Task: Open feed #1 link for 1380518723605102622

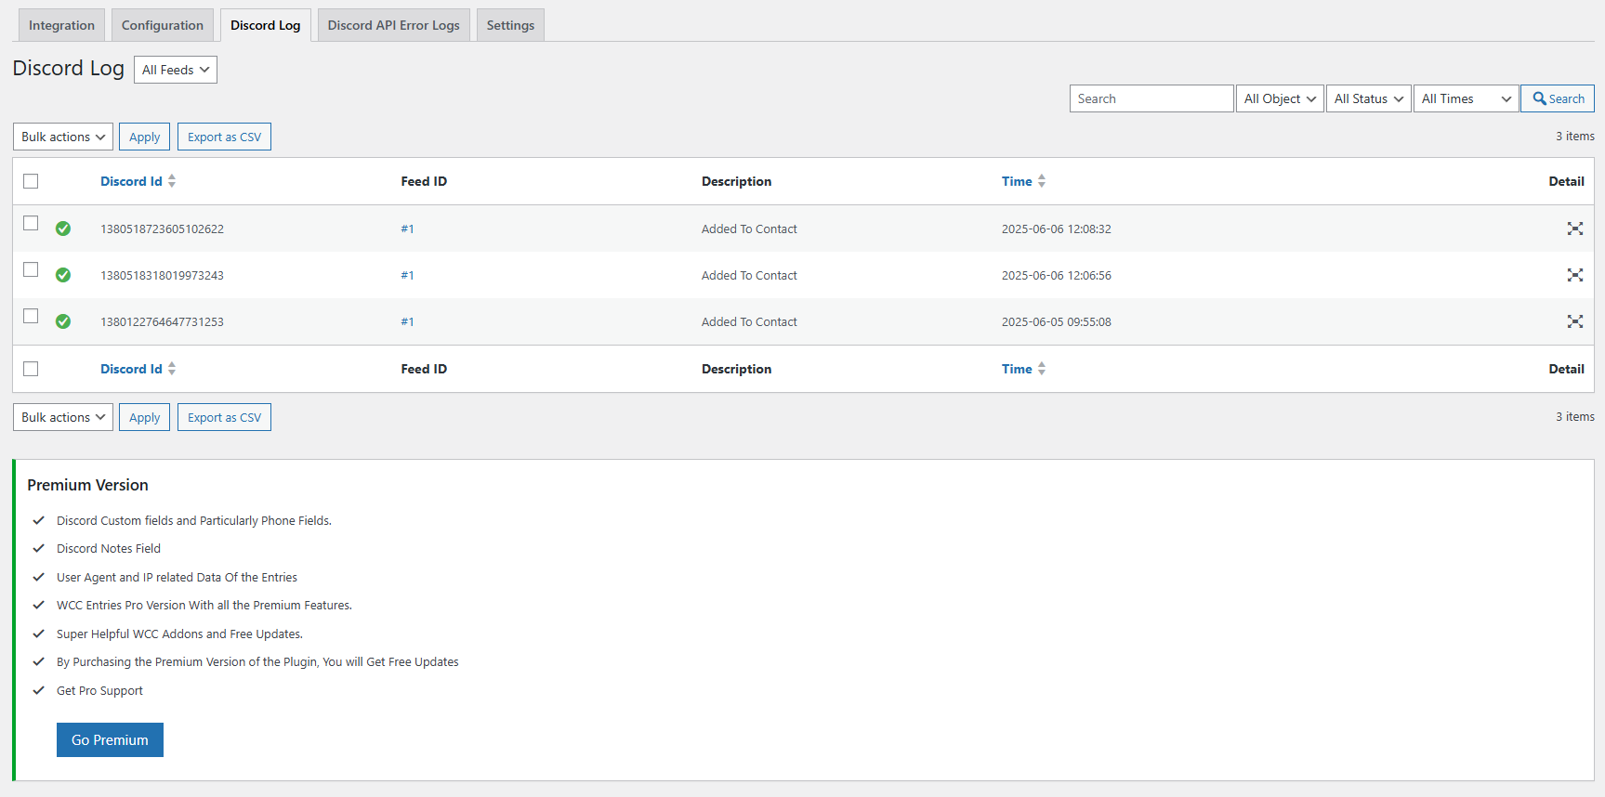Action: pyautogui.click(x=407, y=229)
